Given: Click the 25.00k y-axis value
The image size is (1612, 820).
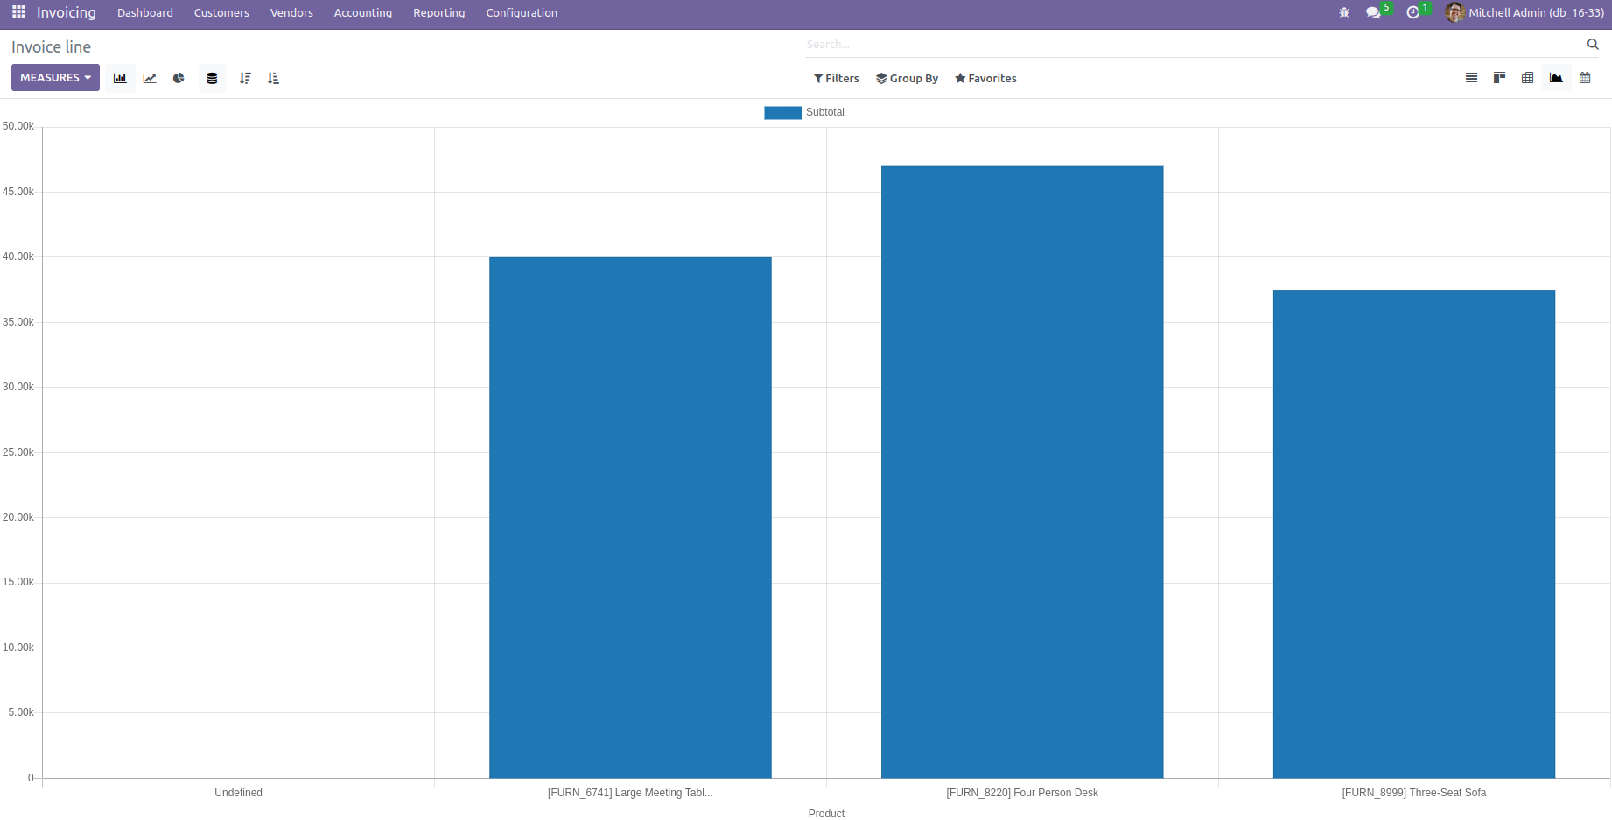Looking at the screenshot, I should (x=18, y=452).
